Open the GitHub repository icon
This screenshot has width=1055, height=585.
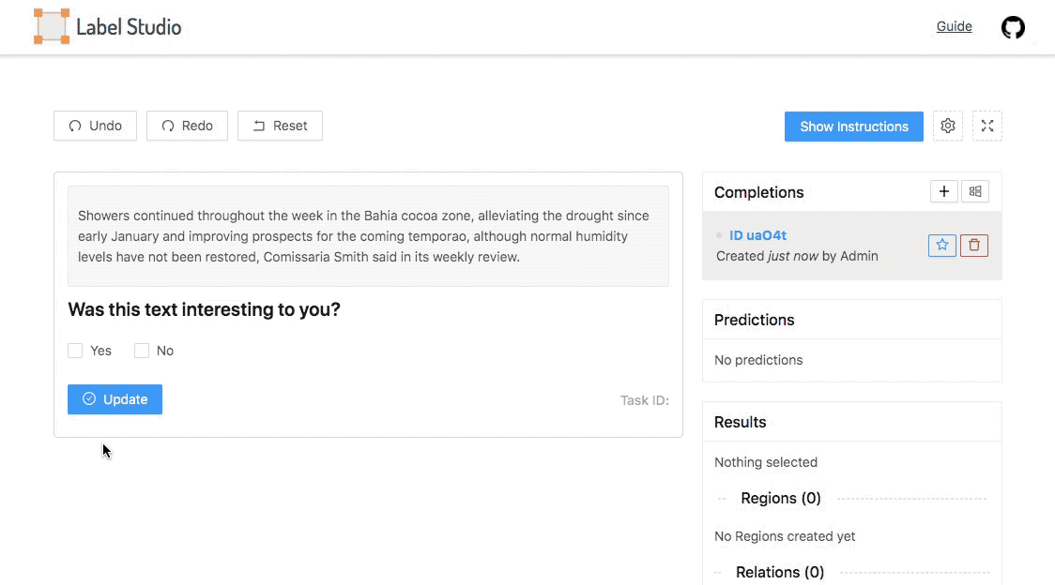[x=1013, y=27]
